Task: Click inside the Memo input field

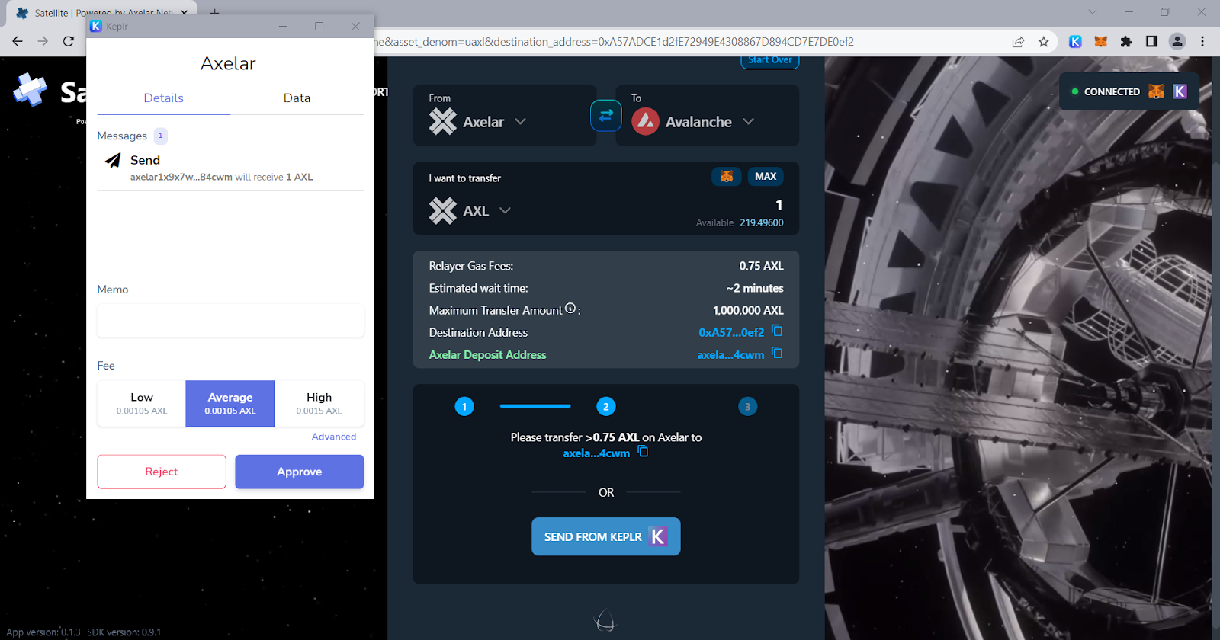Action: click(230, 321)
